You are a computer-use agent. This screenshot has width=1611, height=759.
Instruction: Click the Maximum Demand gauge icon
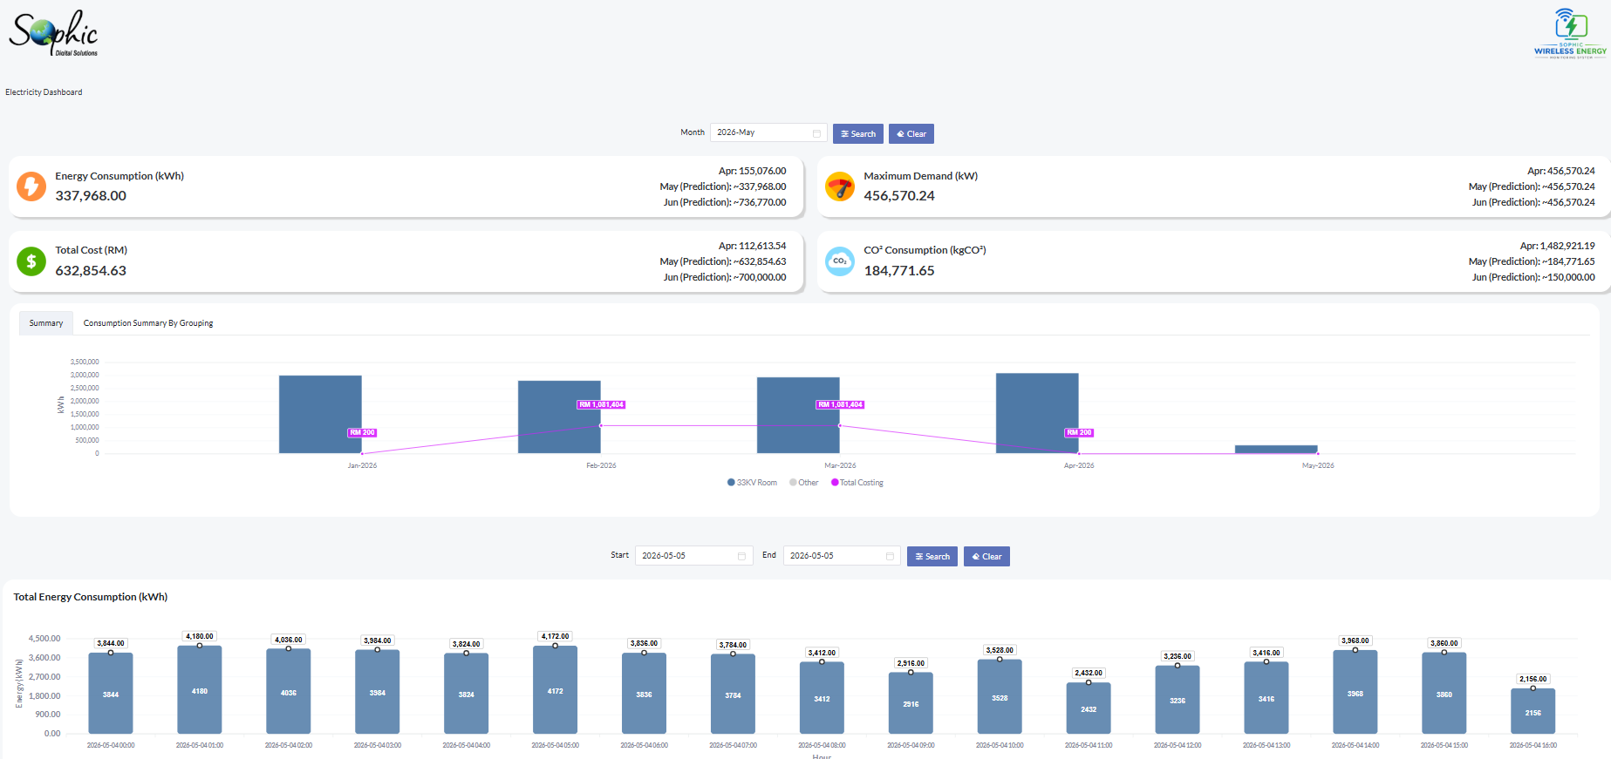(x=840, y=186)
